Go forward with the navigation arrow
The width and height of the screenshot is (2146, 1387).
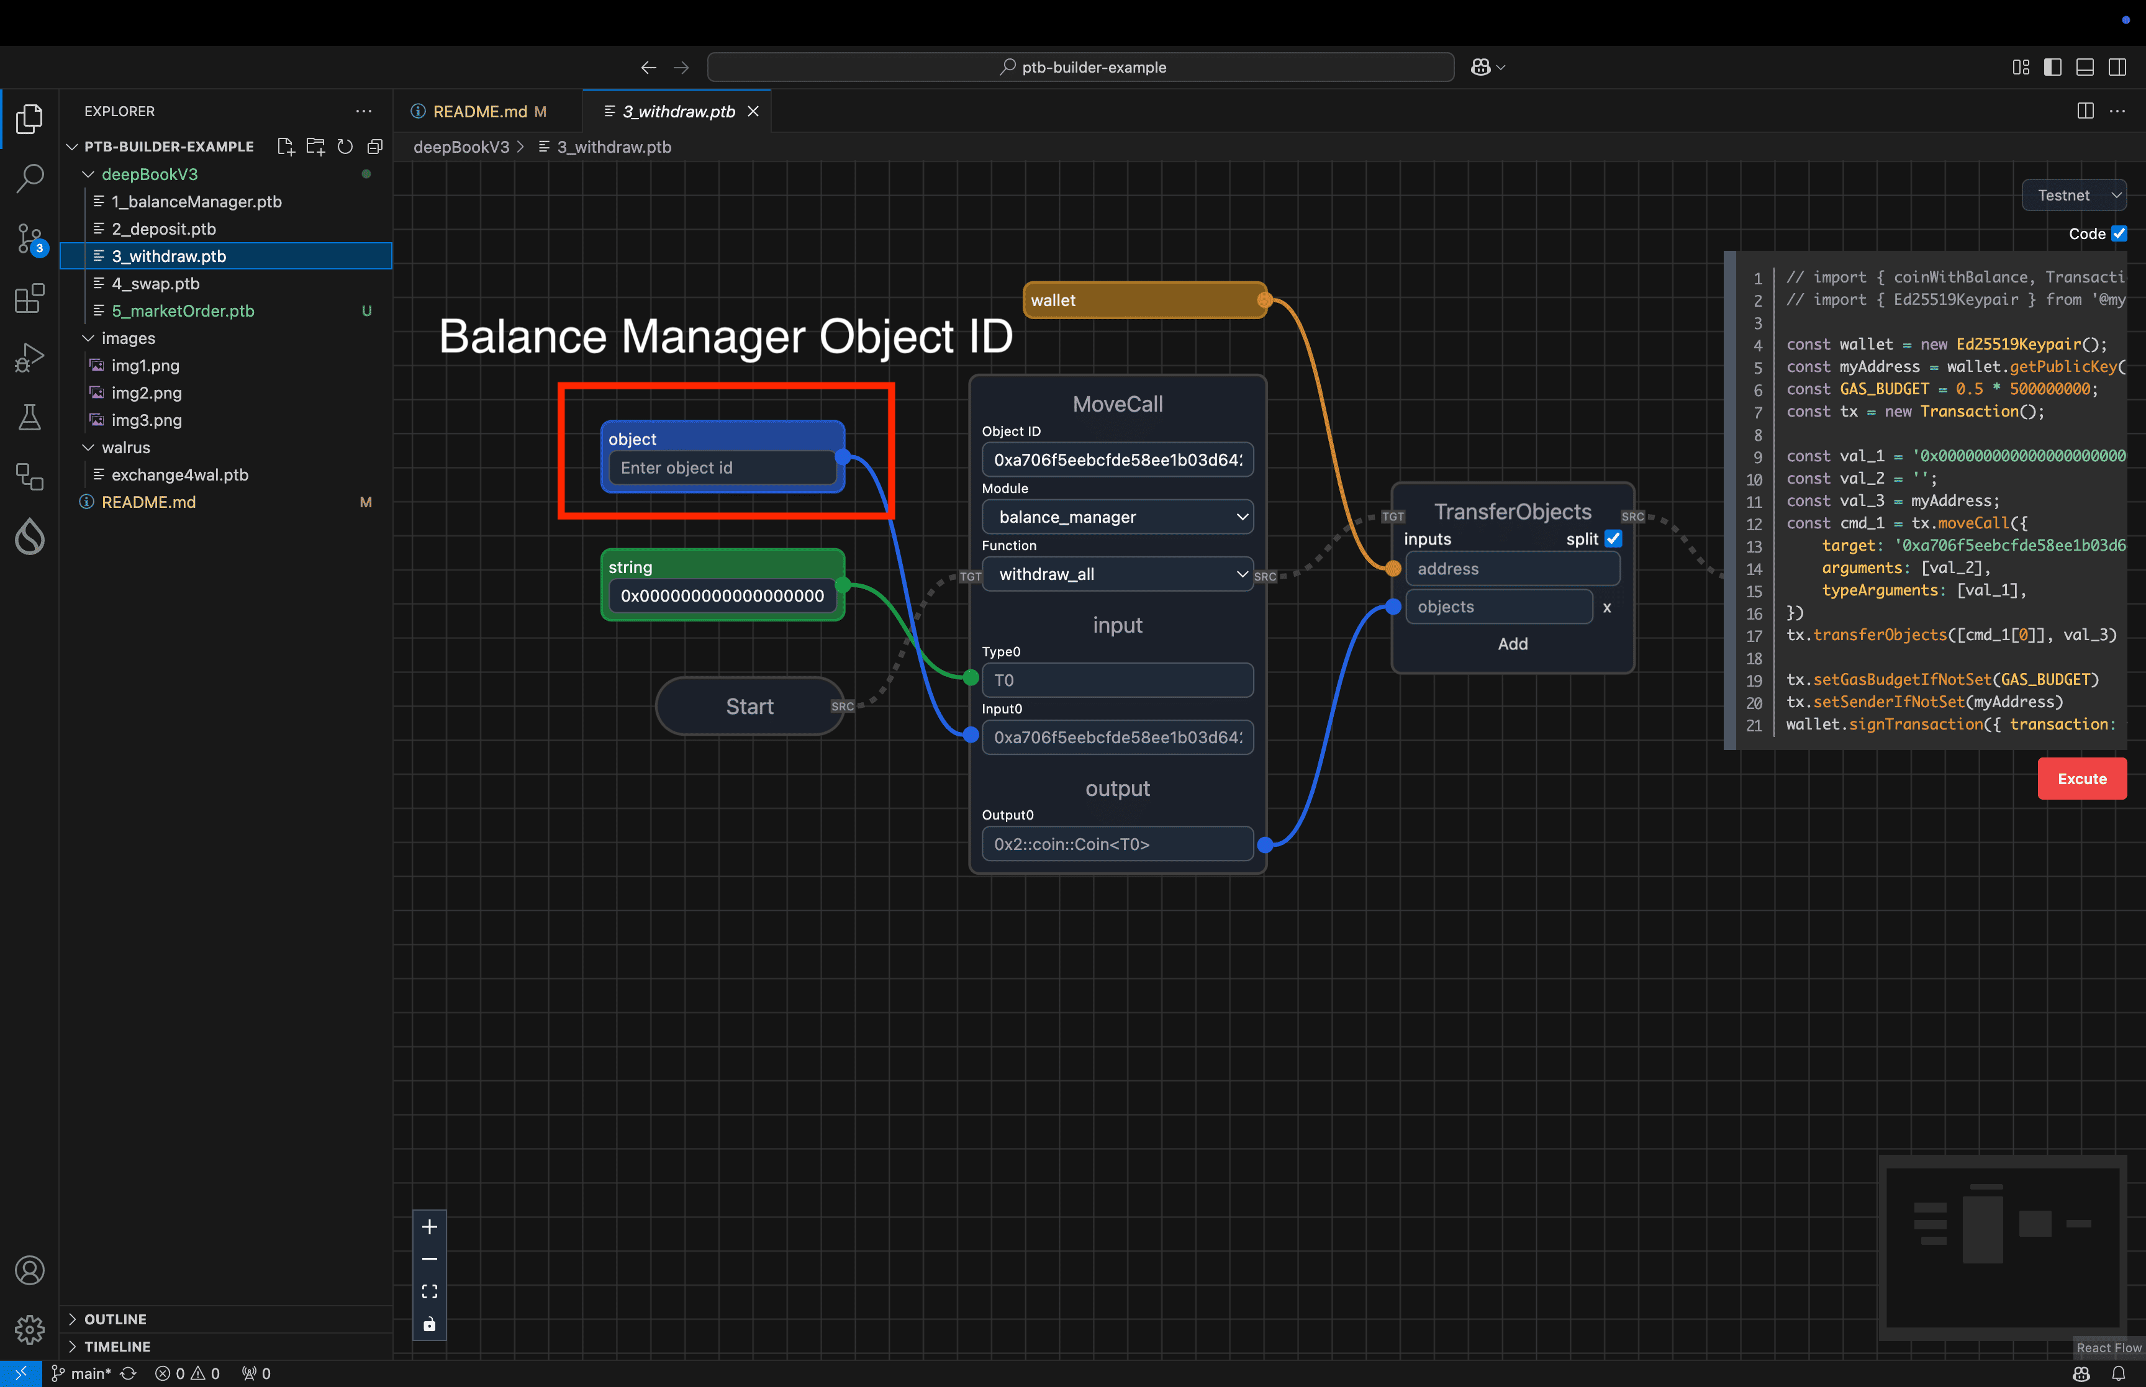(682, 68)
